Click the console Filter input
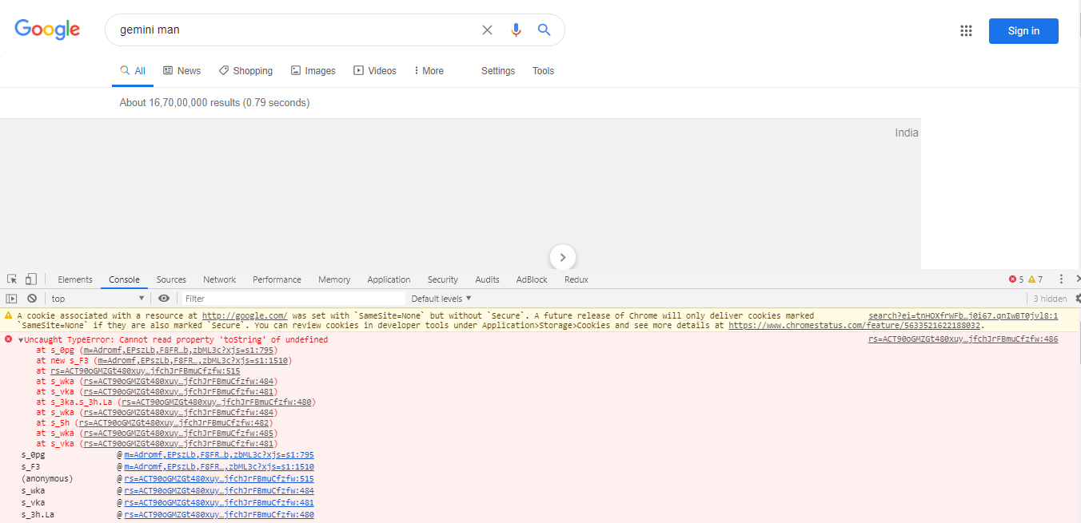The image size is (1081, 523). pyautogui.click(x=293, y=299)
